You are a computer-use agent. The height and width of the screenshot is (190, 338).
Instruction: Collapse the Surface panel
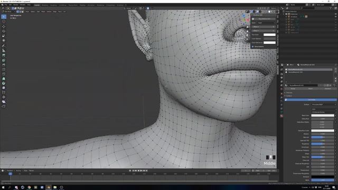click(289, 96)
